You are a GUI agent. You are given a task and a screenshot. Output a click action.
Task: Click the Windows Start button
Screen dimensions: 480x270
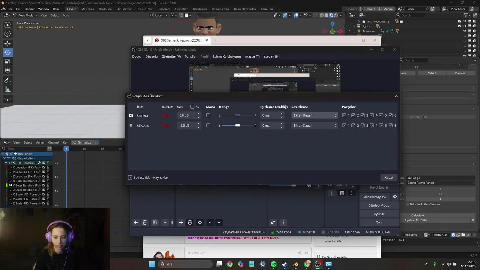151,264
